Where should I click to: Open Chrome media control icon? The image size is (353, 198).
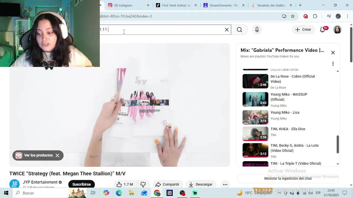[329, 16]
